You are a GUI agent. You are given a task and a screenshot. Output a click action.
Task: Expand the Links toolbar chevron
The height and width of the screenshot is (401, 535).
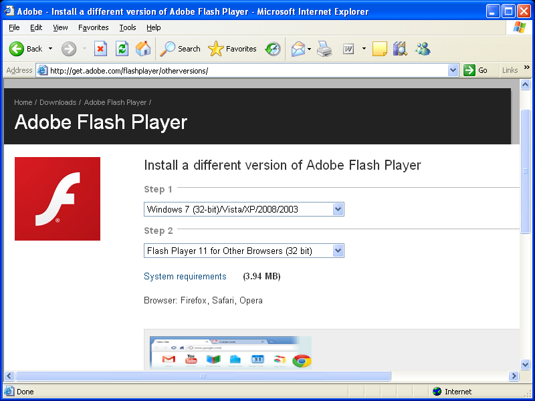pyautogui.click(x=527, y=68)
